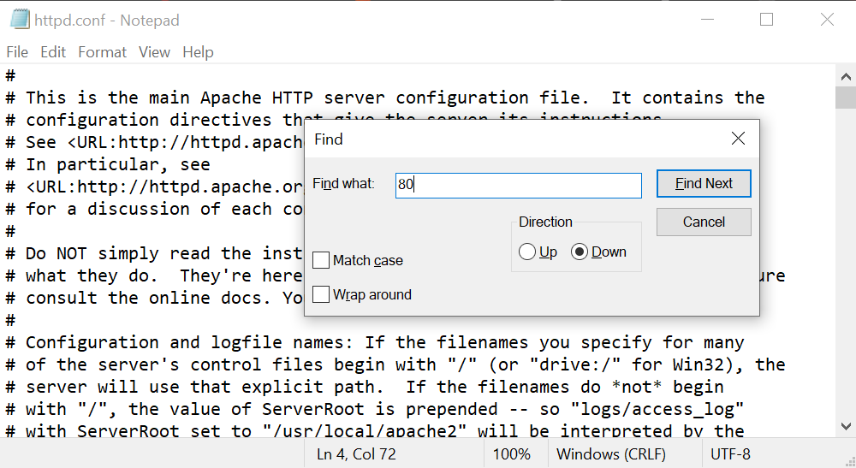Image resolution: width=856 pixels, height=468 pixels.
Task: Click the Cancel button in Find dialog
Action: click(x=704, y=222)
